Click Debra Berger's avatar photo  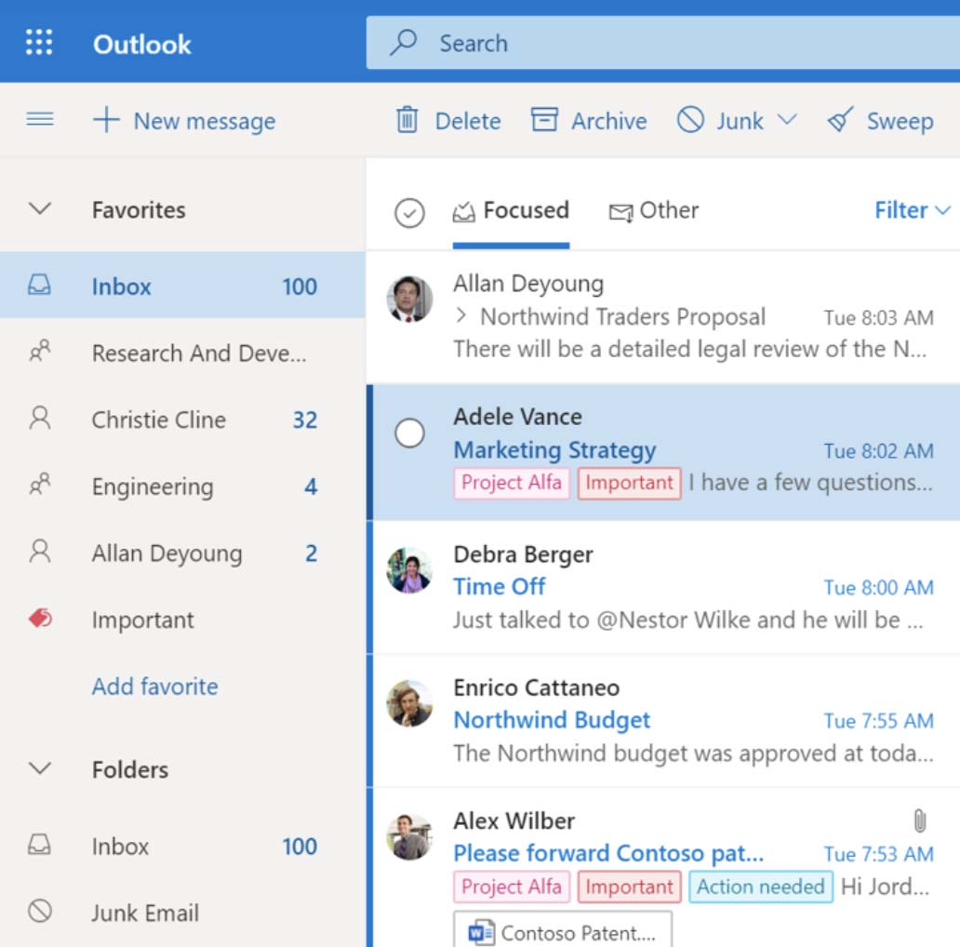click(409, 570)
